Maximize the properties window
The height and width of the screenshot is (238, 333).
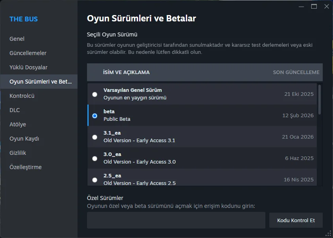click(314, 6)
